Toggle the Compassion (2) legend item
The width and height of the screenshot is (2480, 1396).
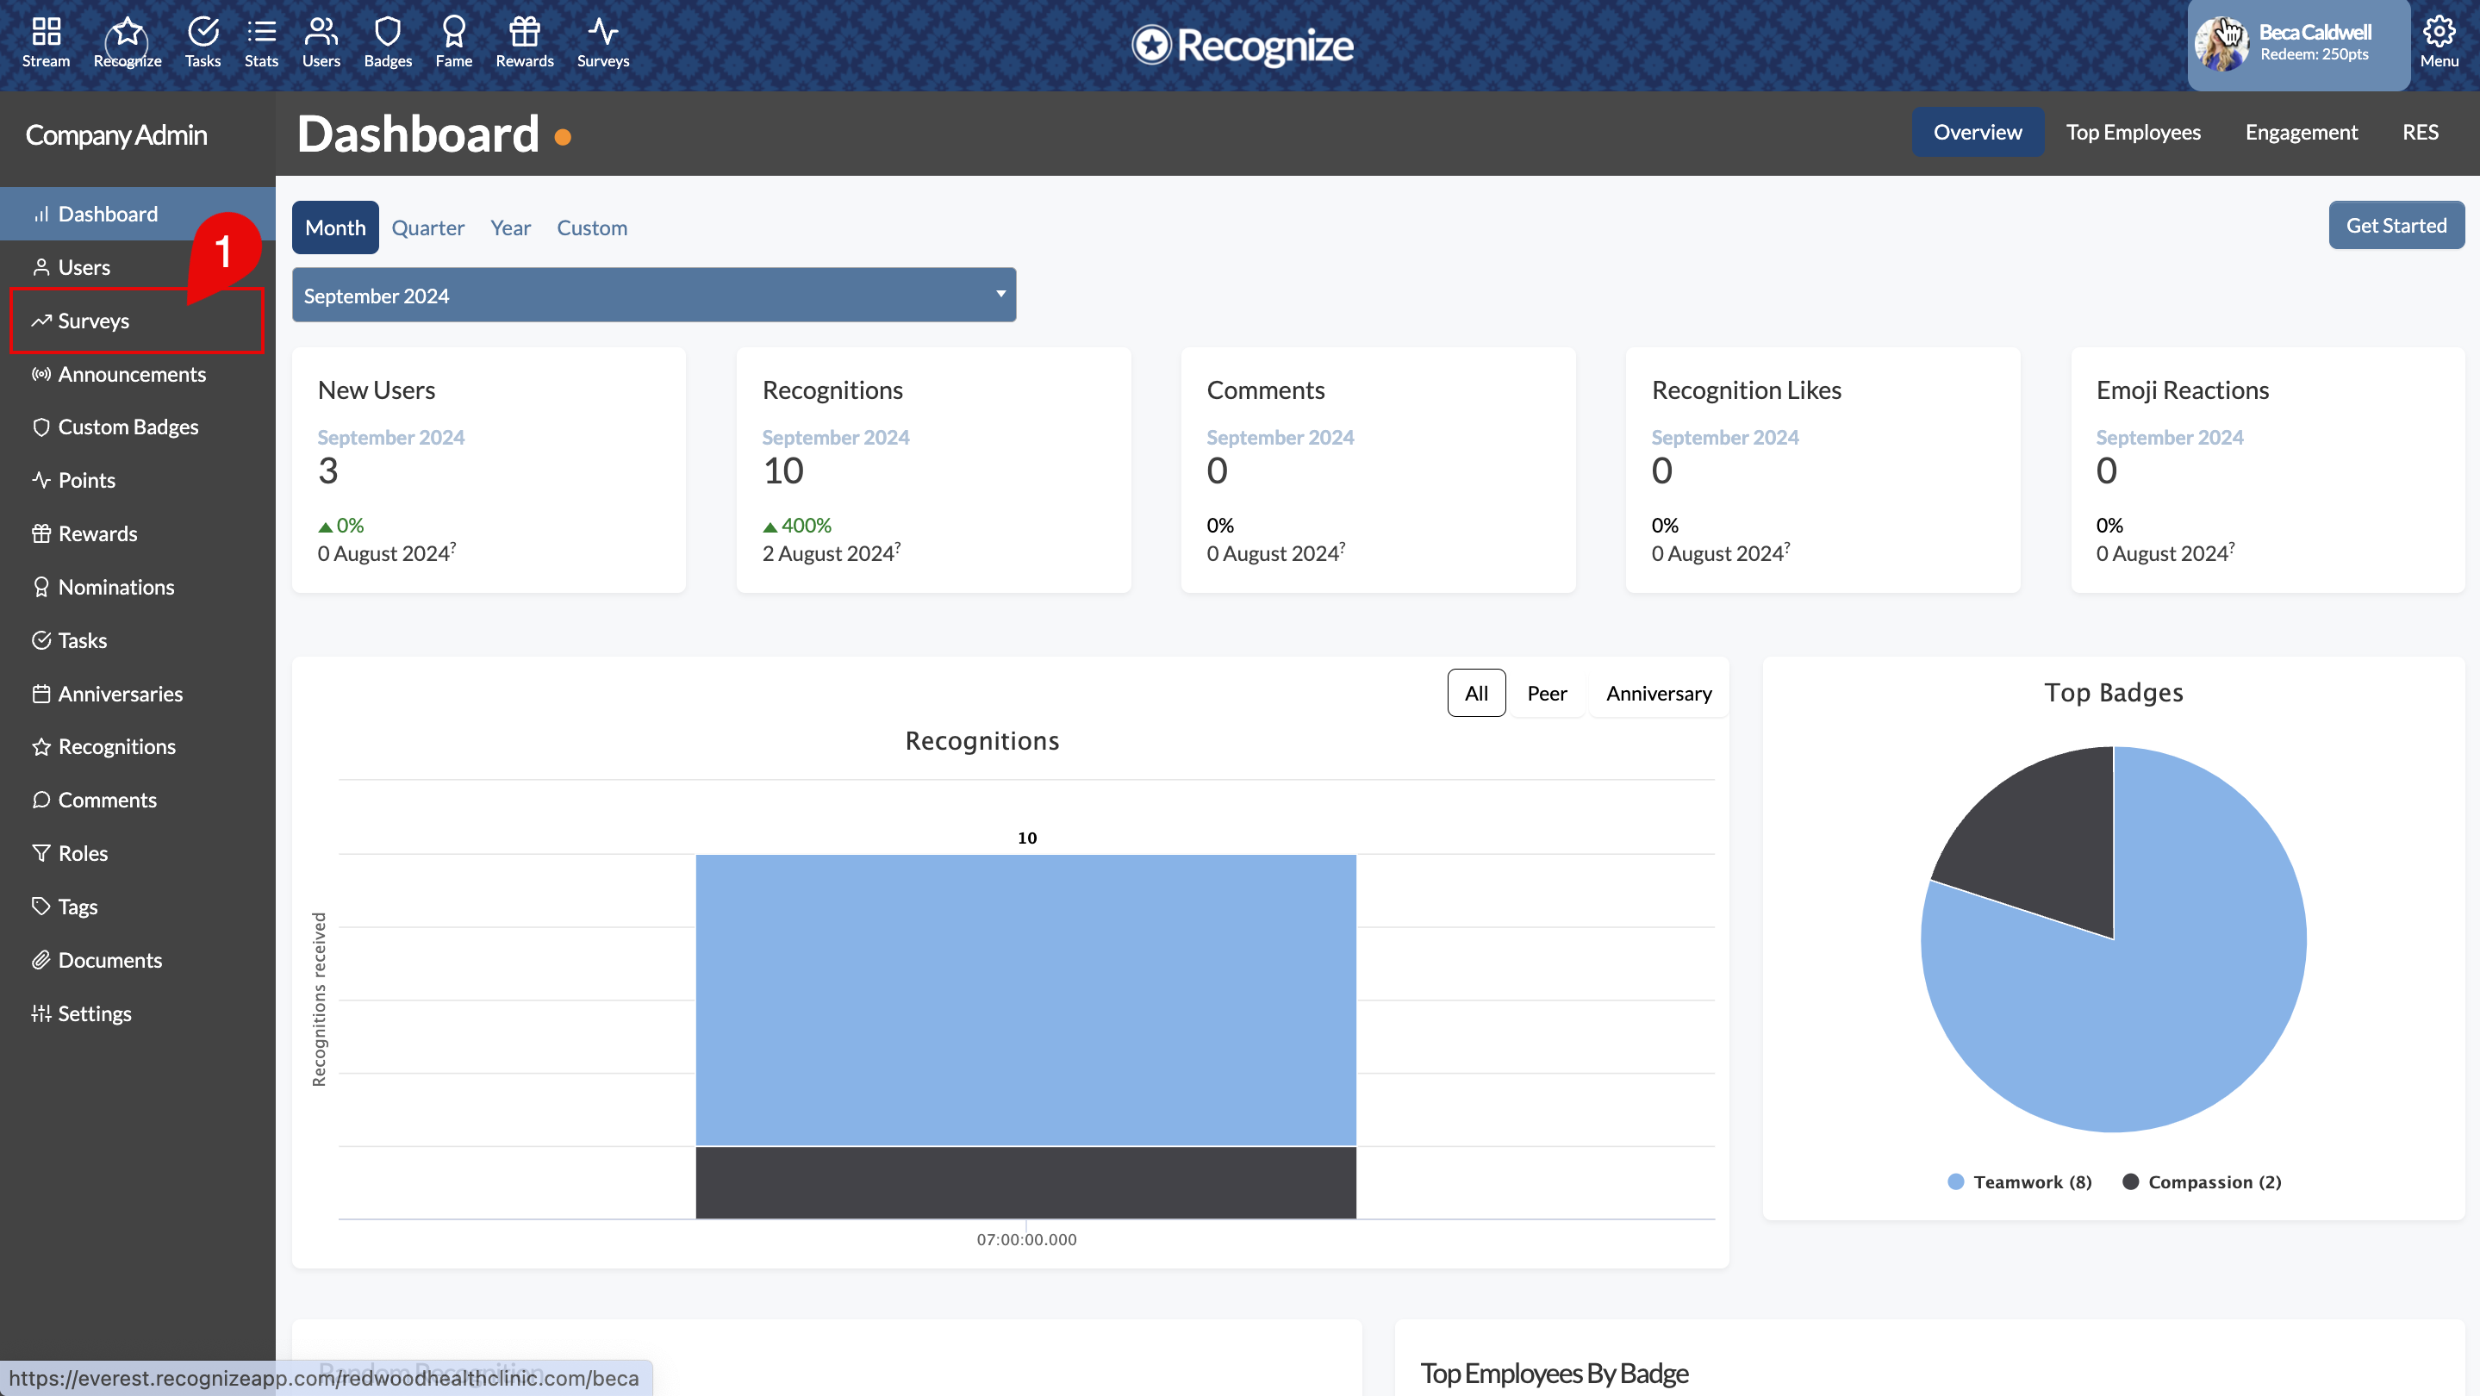click(2202, 1181)
